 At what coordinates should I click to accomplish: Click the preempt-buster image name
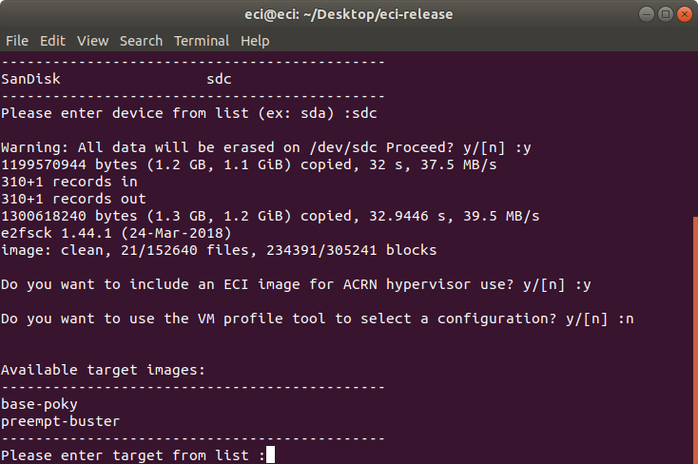pos(61,421)
